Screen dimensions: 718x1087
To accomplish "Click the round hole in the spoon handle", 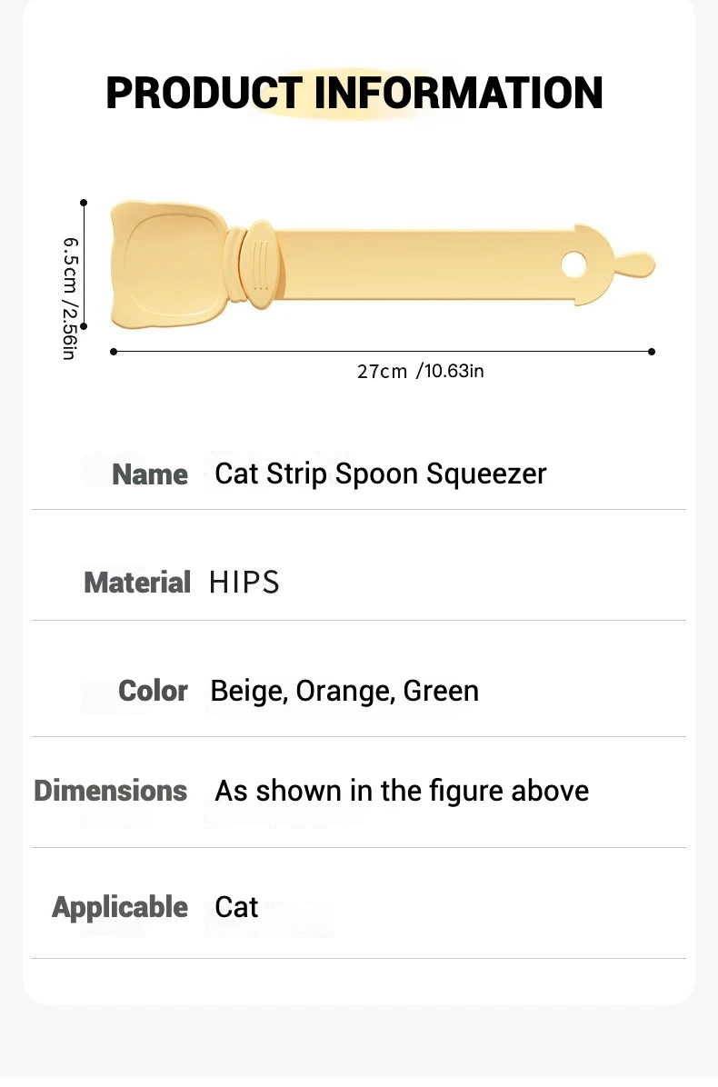I will coord(574,265).
